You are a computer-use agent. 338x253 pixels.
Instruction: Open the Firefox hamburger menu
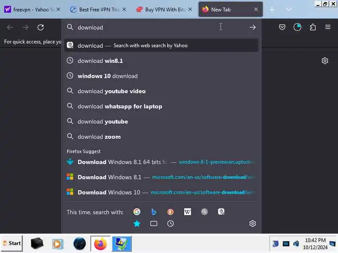coord(328,27)
